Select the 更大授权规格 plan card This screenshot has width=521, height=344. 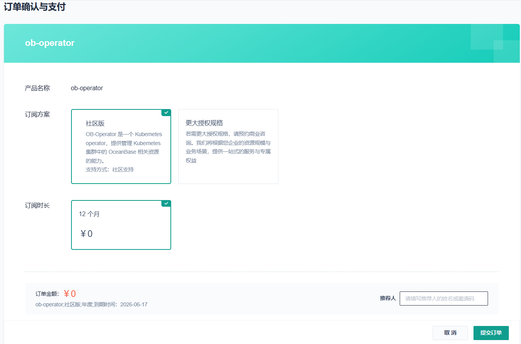pos(228,146)
